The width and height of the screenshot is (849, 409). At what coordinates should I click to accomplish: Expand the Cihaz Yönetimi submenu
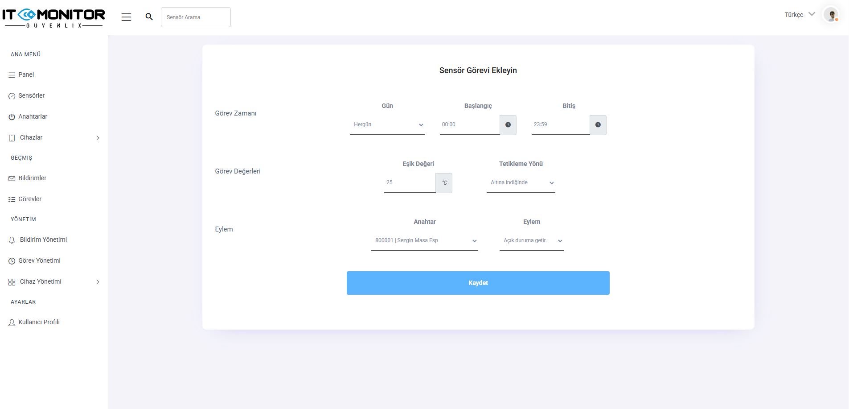[x=53, y=281]
